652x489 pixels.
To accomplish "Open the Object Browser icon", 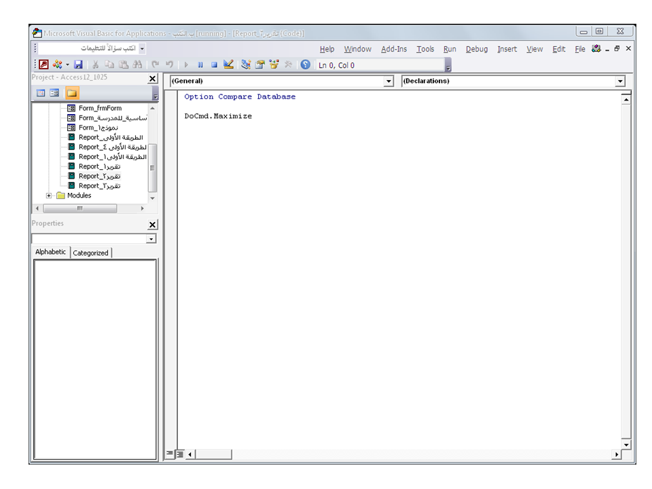I will 274,65.
